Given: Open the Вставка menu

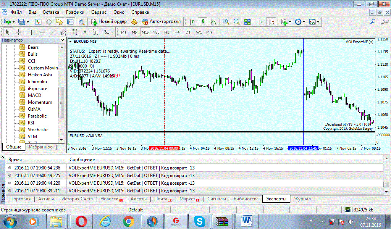Looking at the screenshot, I should [x=51, y=12].
